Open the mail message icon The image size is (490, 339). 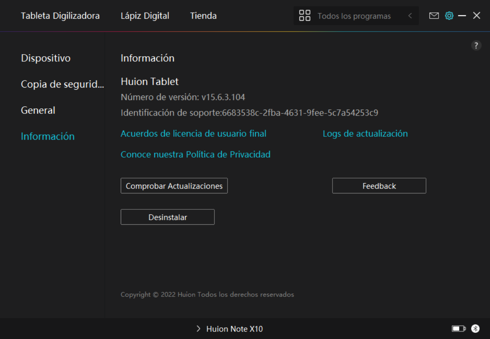(434, 15)
